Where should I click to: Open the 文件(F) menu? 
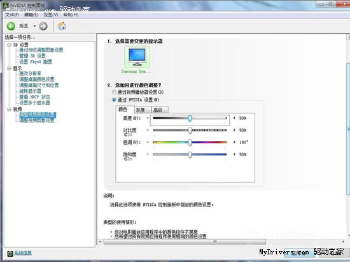click(12, 15)
